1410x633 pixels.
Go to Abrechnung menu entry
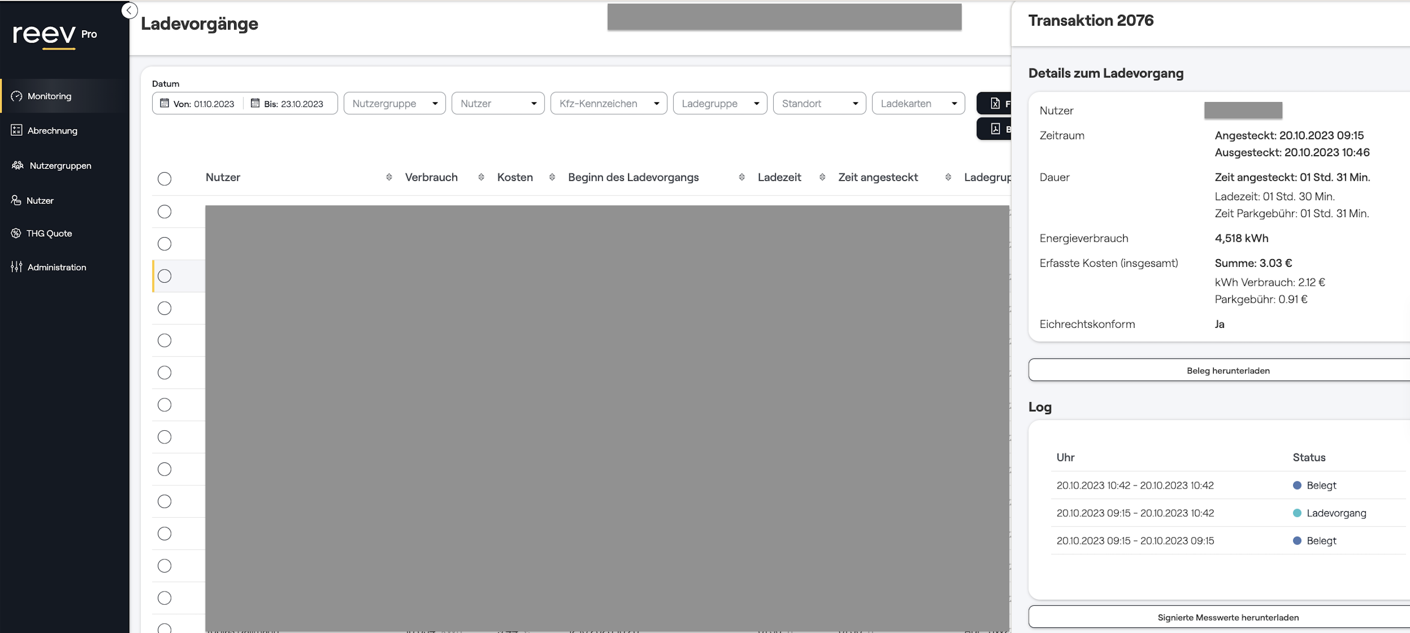click(x=52, y=131)
